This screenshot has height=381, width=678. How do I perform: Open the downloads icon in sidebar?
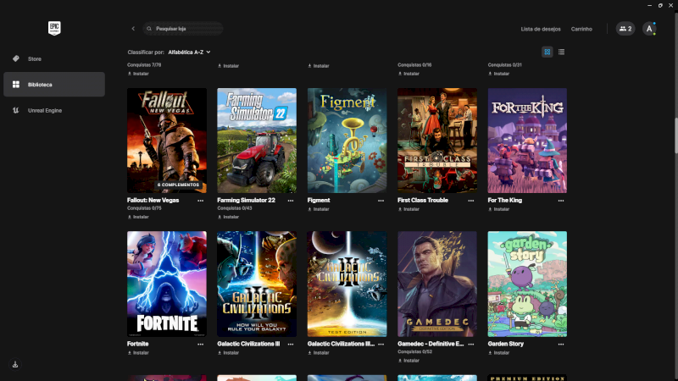click(x=15, y=364)
